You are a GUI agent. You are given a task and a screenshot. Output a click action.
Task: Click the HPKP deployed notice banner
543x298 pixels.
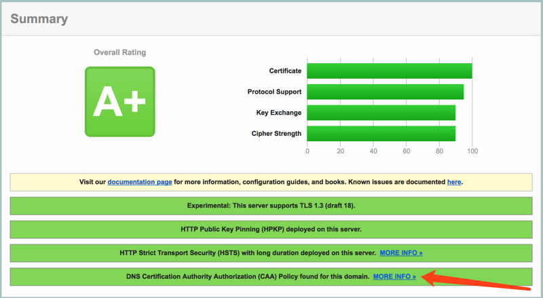click(x=271, y=229)
